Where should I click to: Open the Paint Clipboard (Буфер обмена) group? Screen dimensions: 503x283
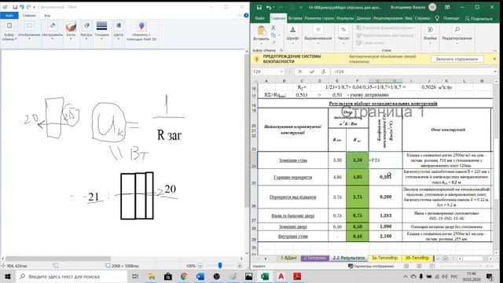[x=9, y=31]
